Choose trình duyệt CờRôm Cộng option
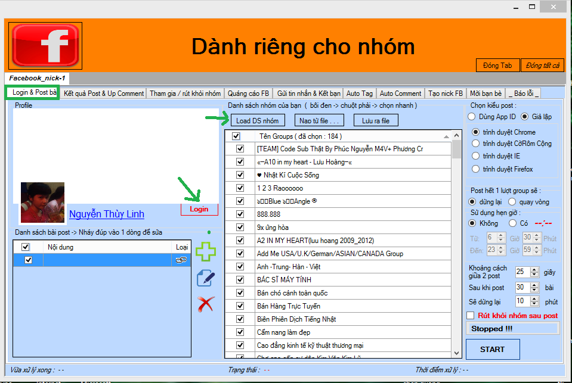The image size is (572, 383). [475, 144]
